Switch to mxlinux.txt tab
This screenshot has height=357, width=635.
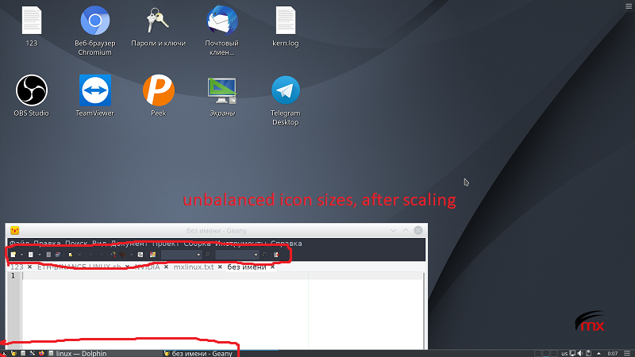(194, 267)
